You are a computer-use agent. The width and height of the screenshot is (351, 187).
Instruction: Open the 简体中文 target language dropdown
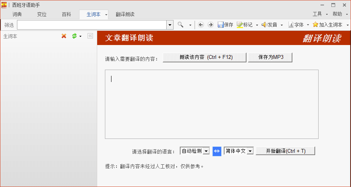coord(250,151)
